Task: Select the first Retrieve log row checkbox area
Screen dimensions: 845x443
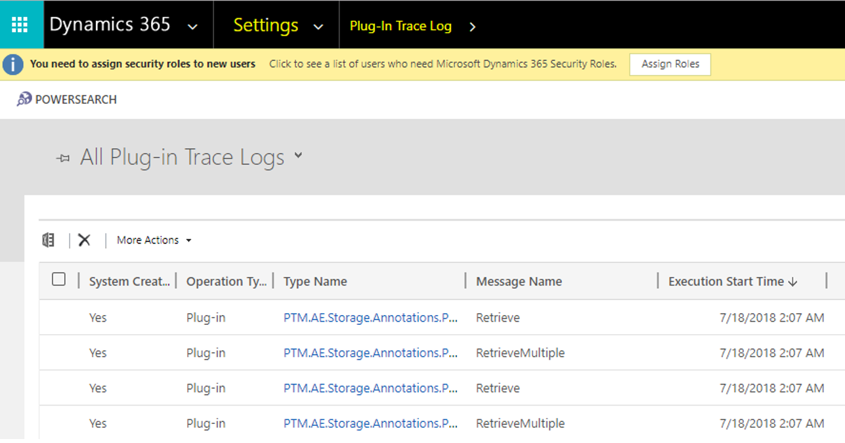Action: point(59,317)
